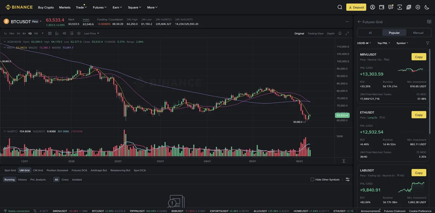
Task: Expand more time intervals arrow
Action: coord(43,33)
